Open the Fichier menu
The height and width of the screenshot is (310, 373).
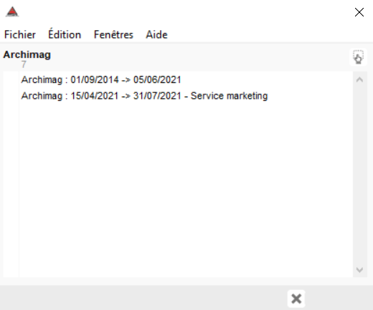pos(20,34)
